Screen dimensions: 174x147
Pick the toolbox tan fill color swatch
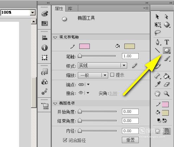coord(165,113)
